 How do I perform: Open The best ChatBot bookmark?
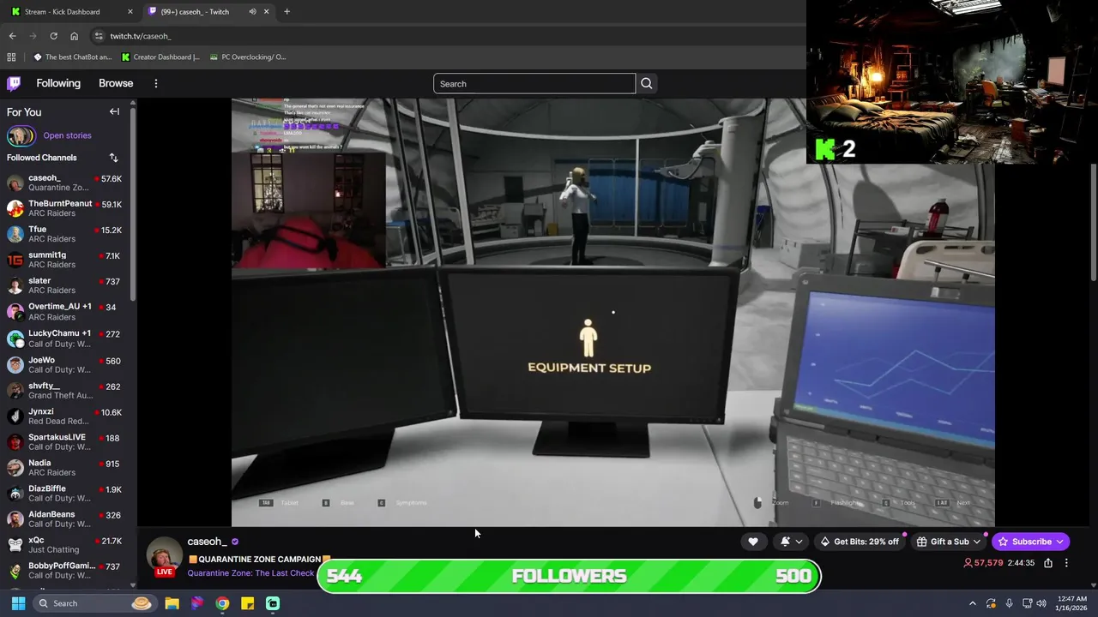[x=73, y=57]
